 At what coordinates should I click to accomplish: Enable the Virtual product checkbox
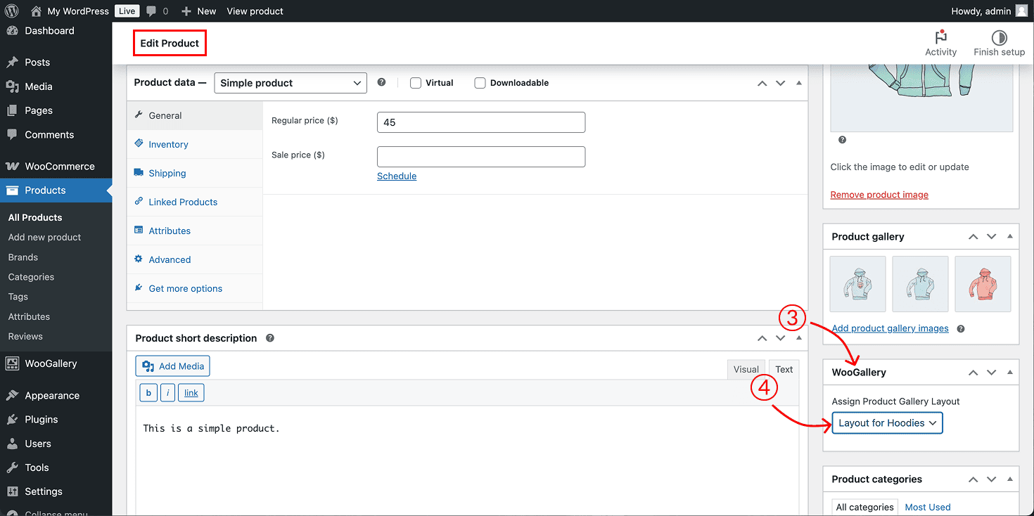tap(415, 82)
